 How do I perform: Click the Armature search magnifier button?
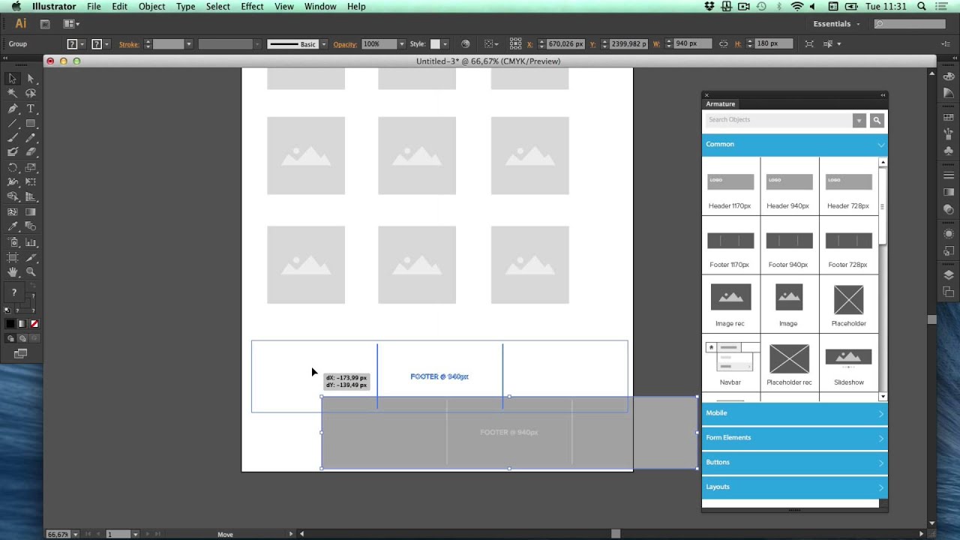876,120
